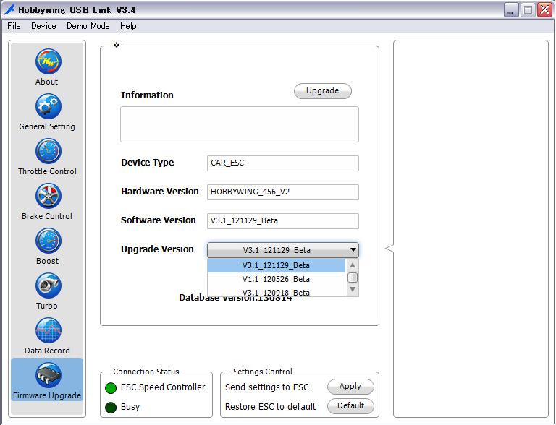The image size is (556, 425).
Task: Open the About section icon
Action: tap(48, 62)
